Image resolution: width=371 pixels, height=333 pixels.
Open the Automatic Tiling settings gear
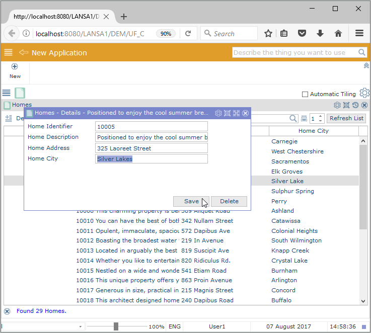pyautogui.click(x=364, y=94)
